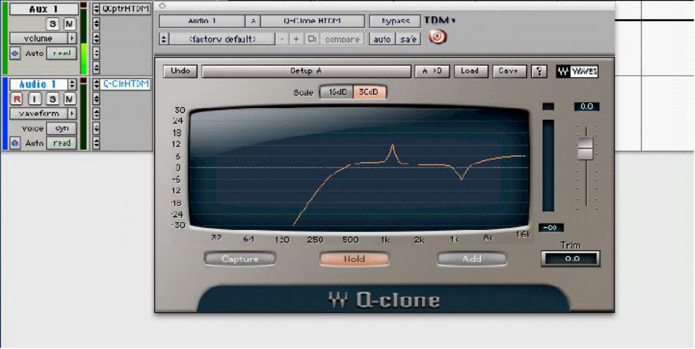695x349 pixels.
Task: Open the Audio 1 voice dyn selector
Action: click(x=62, y=128)
